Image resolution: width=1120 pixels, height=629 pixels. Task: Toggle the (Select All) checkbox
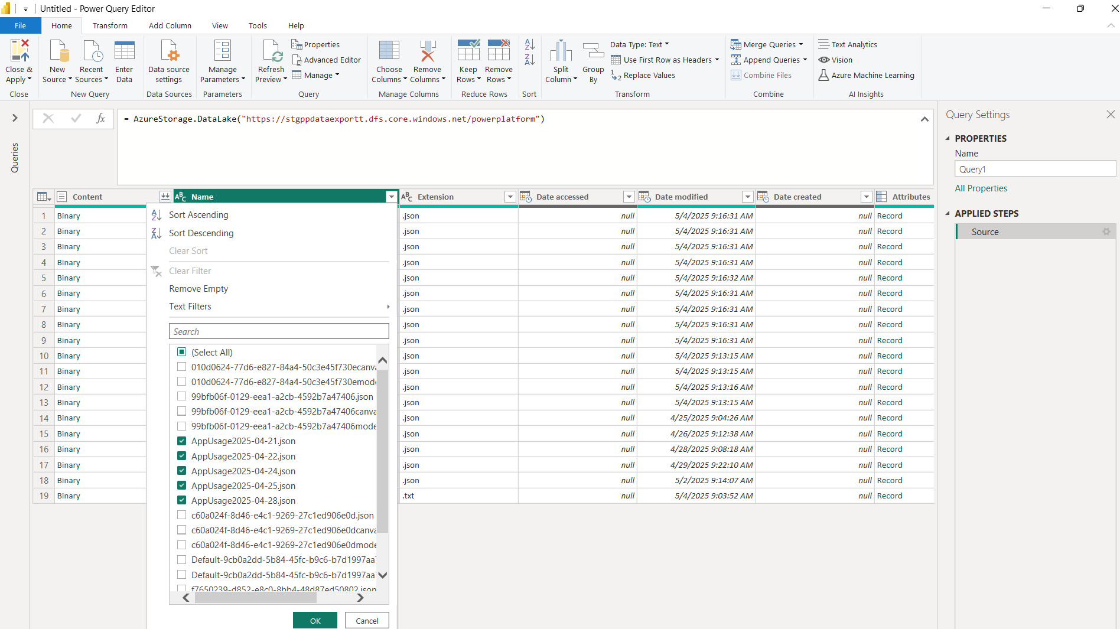pos(182,352)
